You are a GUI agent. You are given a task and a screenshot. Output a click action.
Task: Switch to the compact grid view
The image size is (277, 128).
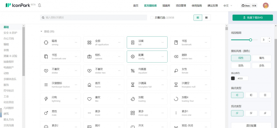tap(206, 17)
